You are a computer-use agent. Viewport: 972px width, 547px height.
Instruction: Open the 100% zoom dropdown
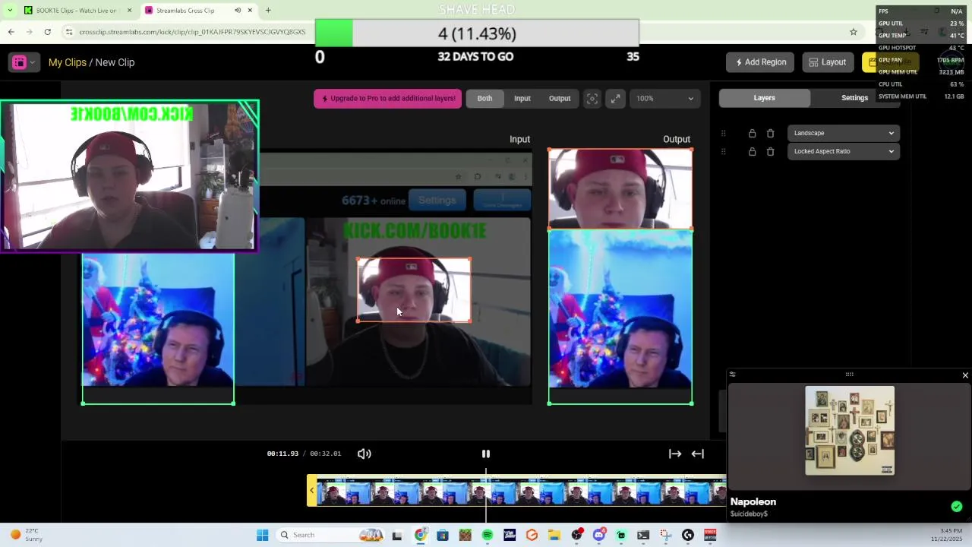point(664,98)
